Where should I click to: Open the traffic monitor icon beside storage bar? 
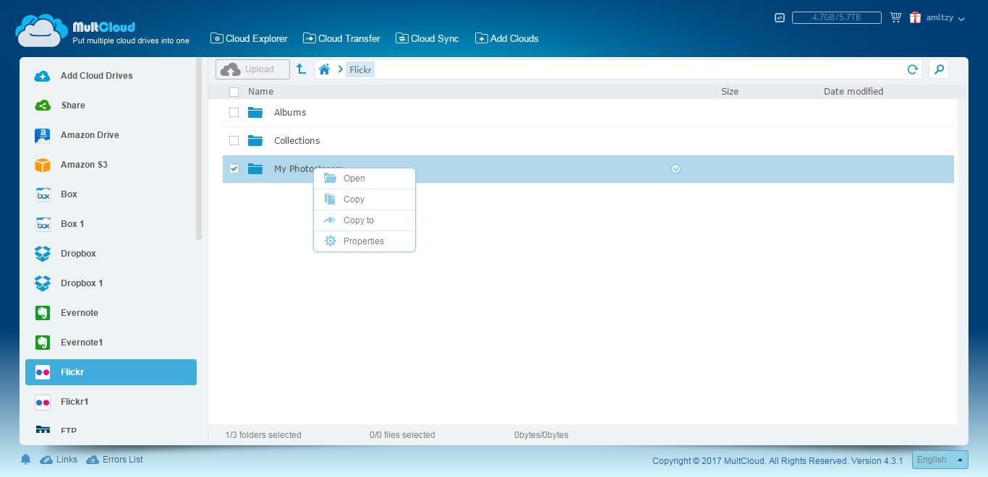click(779, 17)
